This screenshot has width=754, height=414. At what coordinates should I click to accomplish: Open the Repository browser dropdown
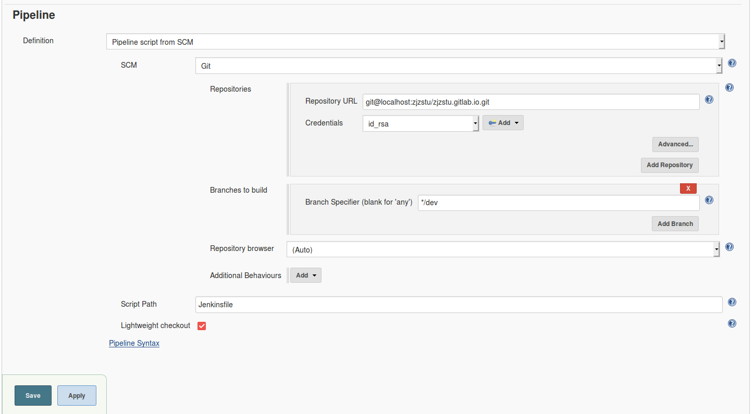tap(503, 249)
